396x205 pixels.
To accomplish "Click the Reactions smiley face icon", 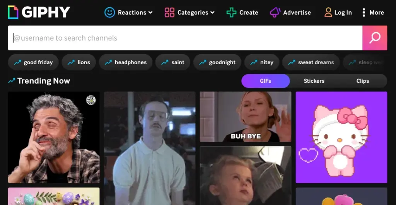I will point(109,12).
